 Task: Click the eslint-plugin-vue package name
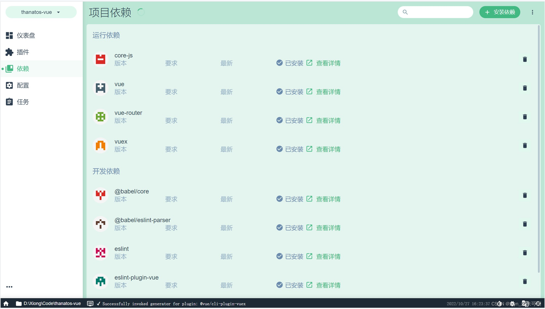click(137, 278)
